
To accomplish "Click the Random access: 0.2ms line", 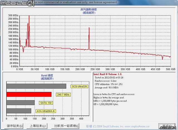I will pyautogui.click(x=105, y=81).
